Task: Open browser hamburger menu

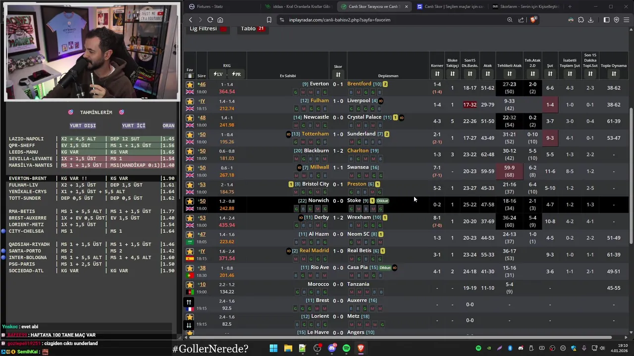Action: click(x=627, y=20)
